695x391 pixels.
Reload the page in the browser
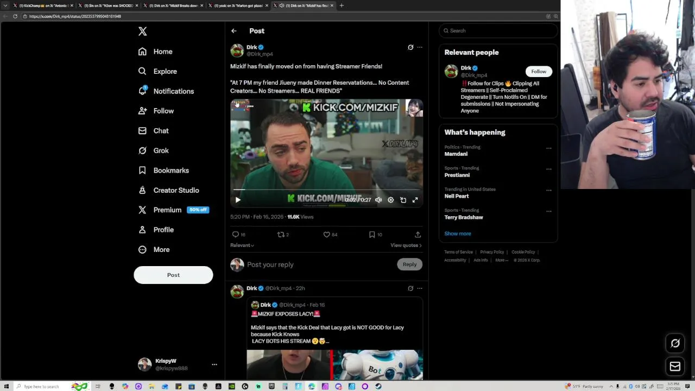(15, 16)
